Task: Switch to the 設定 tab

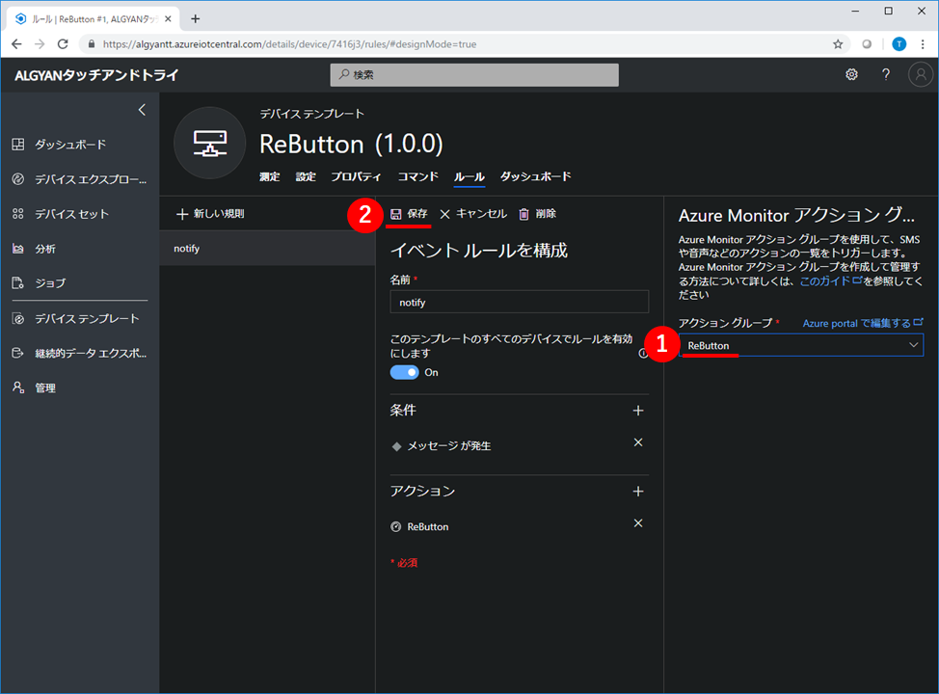Action: 306,176
